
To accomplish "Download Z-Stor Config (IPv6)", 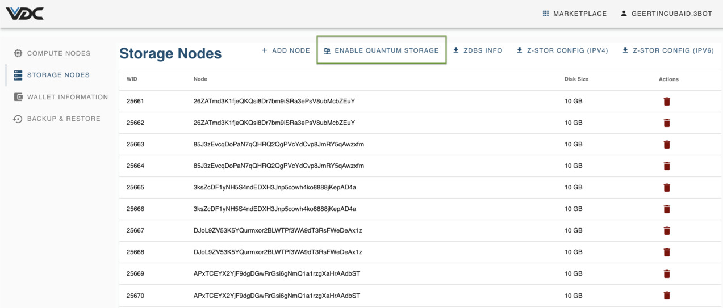I will point(668,50).
